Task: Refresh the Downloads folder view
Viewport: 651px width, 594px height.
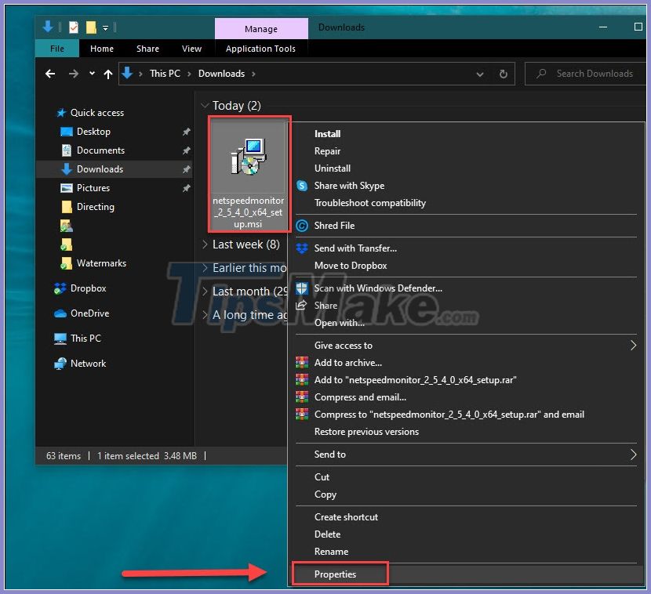Action: pos(504,74)
